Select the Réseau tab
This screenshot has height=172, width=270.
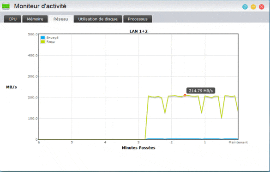[60, 19]
